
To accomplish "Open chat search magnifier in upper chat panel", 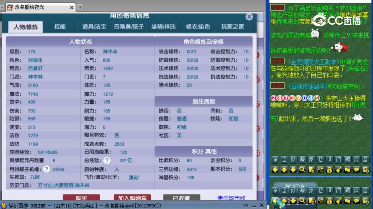I will click(302, 170).
